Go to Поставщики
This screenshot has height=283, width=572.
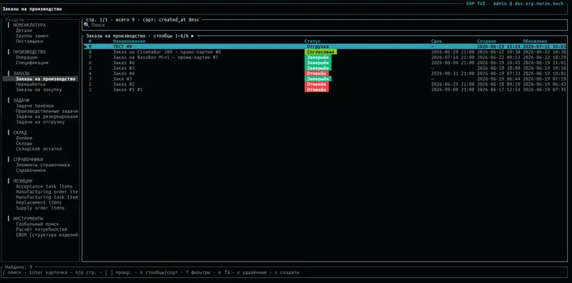click(29, 41)
